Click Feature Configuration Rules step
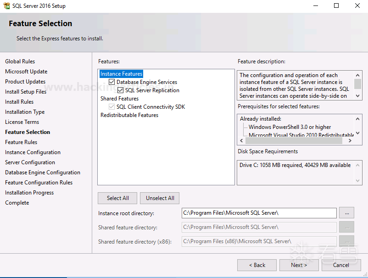Viewport: 368px width, 278px height. click(39, 183)
